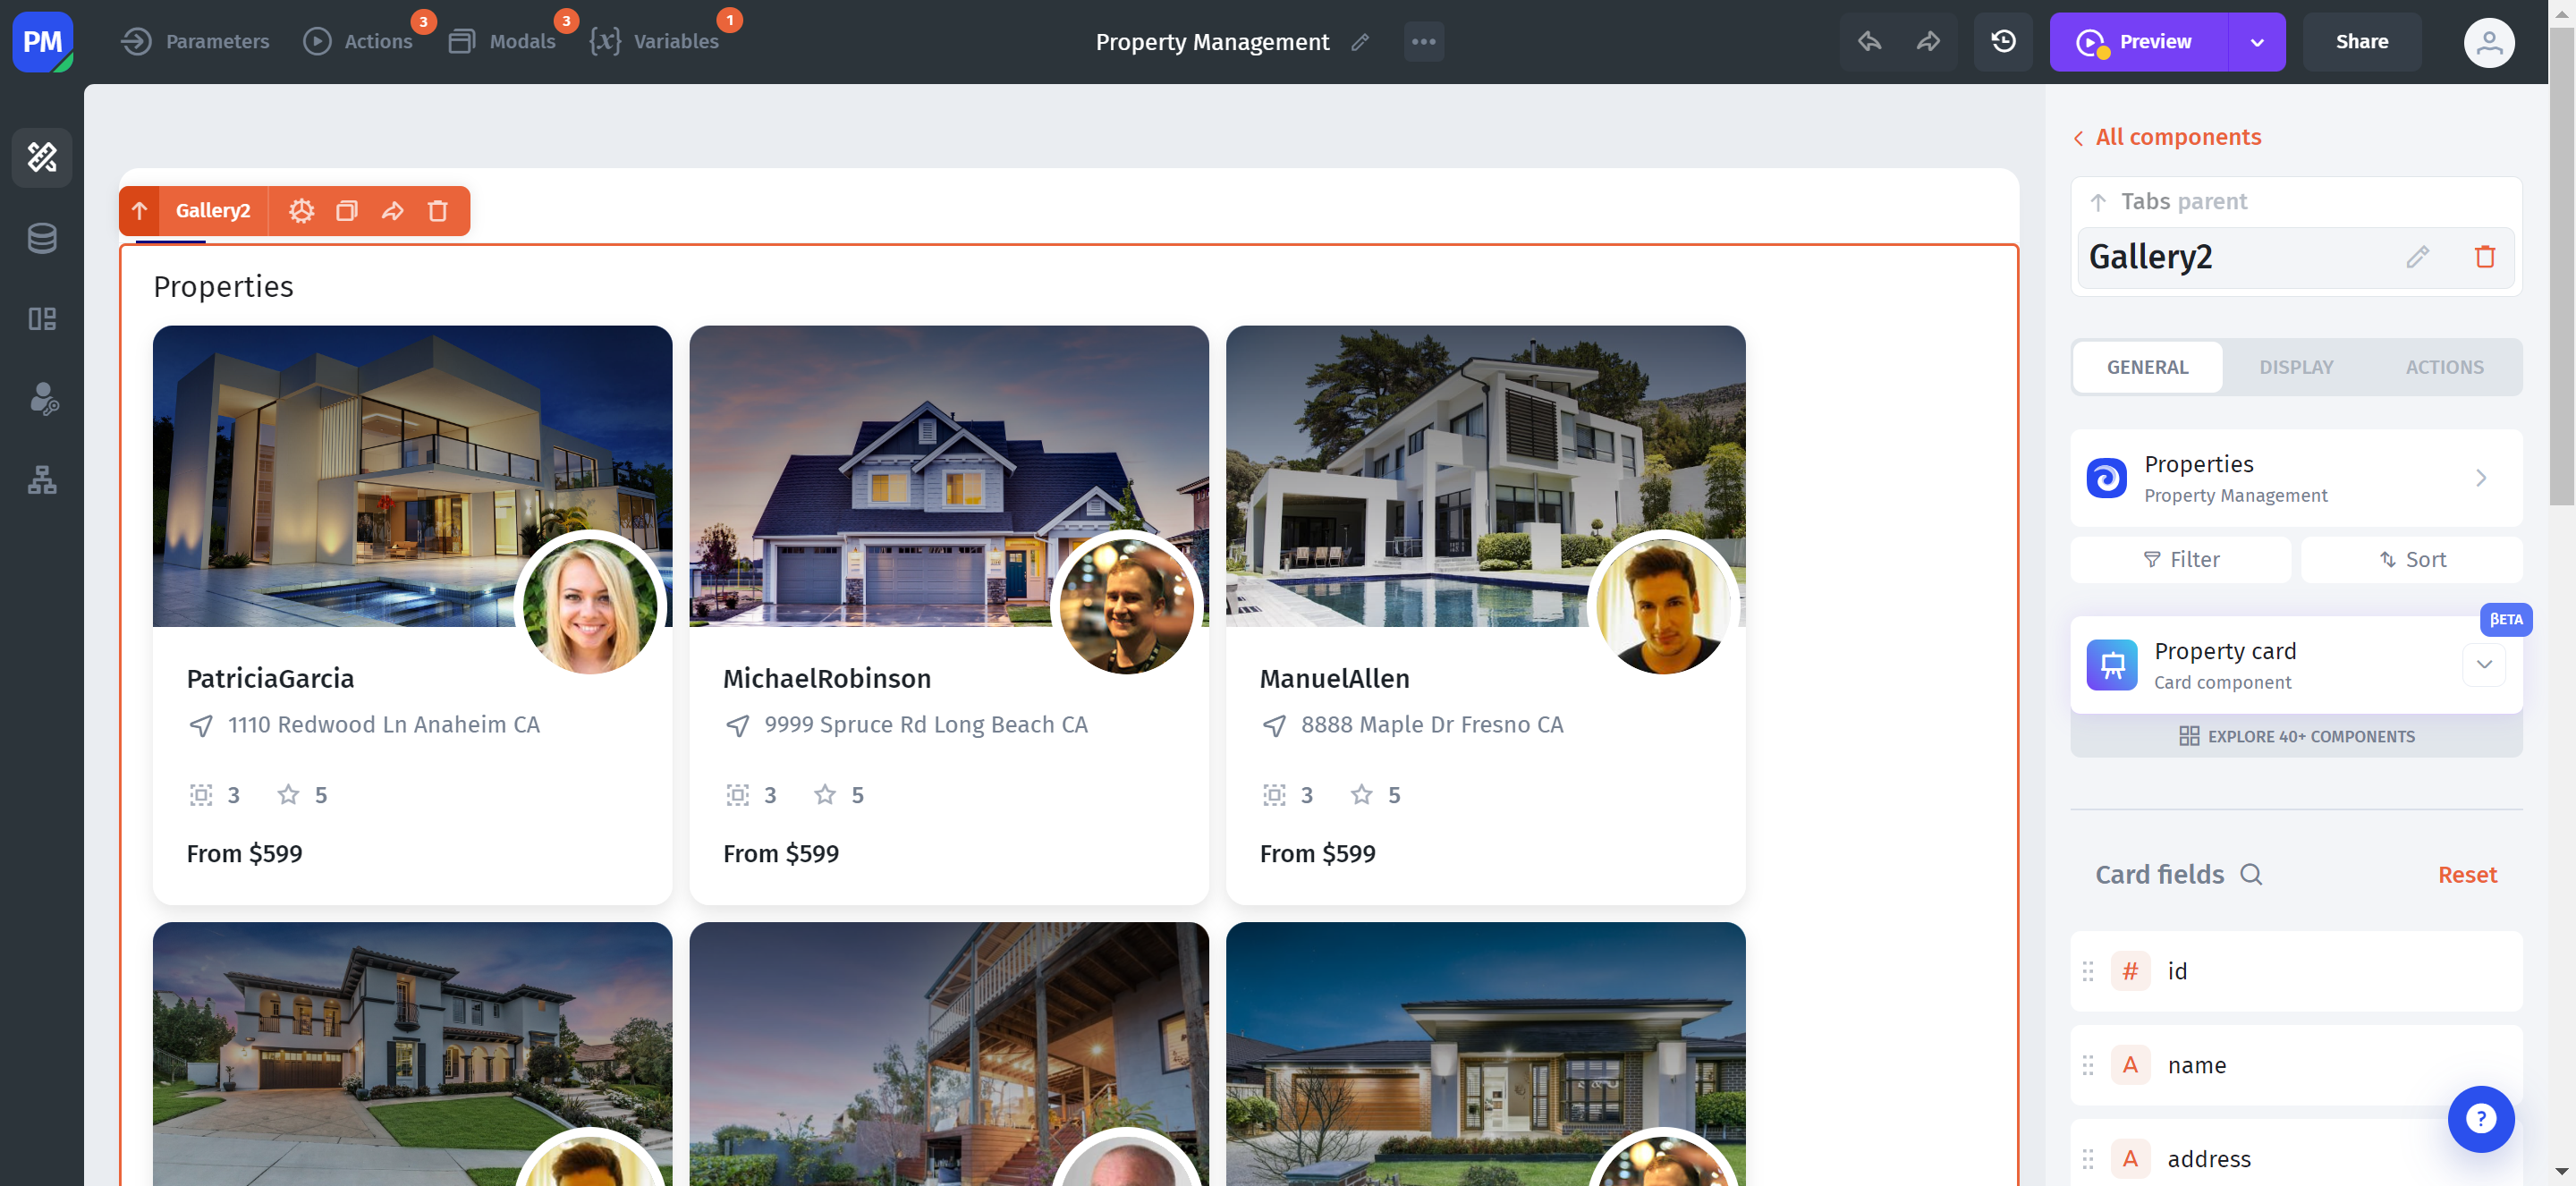This screenshot has width=2576, height=1186.
Task: Open the Modals menu
Action: pos(502,41)
